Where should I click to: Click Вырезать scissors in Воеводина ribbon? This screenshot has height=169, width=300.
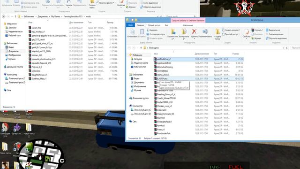(152, 30)
